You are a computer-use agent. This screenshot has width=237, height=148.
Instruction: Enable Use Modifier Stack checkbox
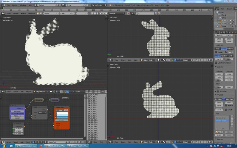tap(216, 63)
